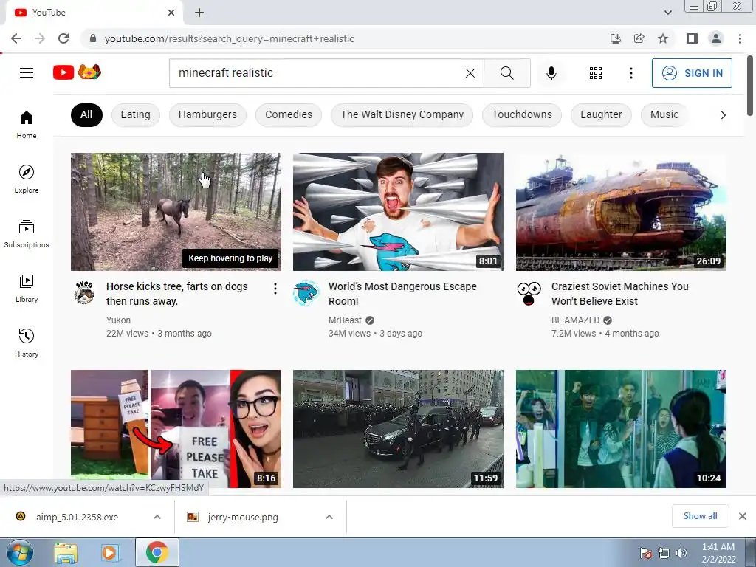Select the Hamburgers filter chip
756x567 pixels.
click(207, 114)
